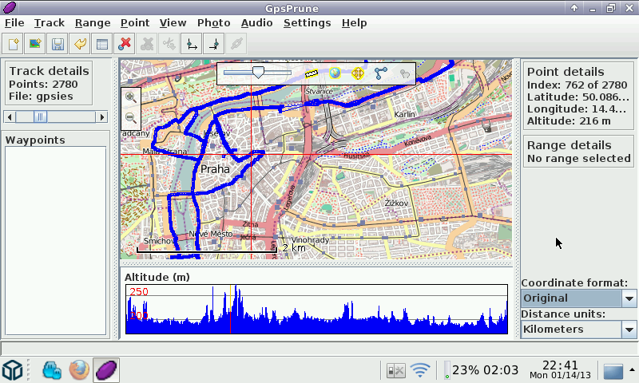The height and width of the screenshot is (383, 639).
Task: Click the GpsPrune title bar app icon
Action: (10, 8)
